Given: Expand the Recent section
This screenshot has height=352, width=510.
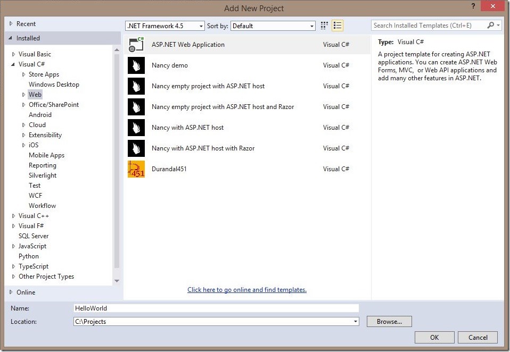Looking at the screenshot, I should coord(11,24).
